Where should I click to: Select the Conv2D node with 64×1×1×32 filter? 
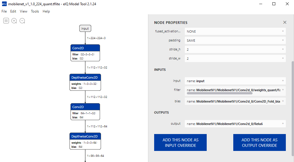(85, 112)
